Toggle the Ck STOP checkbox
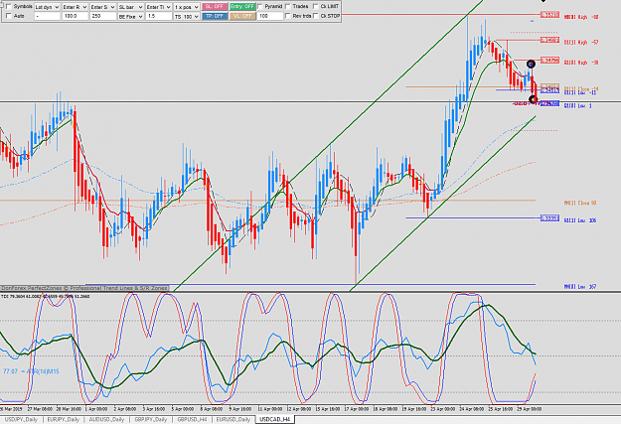621x424 pixels. tap(316, 16)
